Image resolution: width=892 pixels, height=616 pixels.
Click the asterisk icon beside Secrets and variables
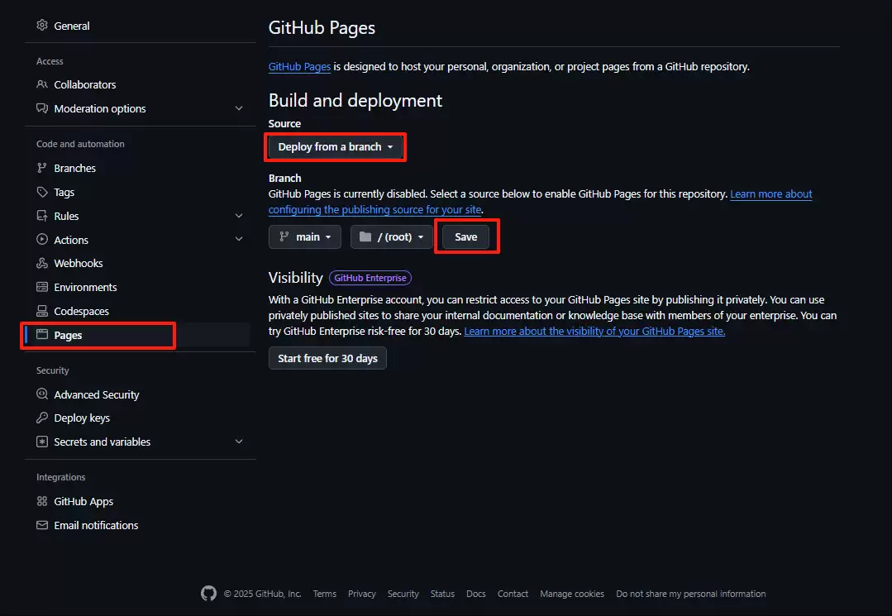pos(42,442)
